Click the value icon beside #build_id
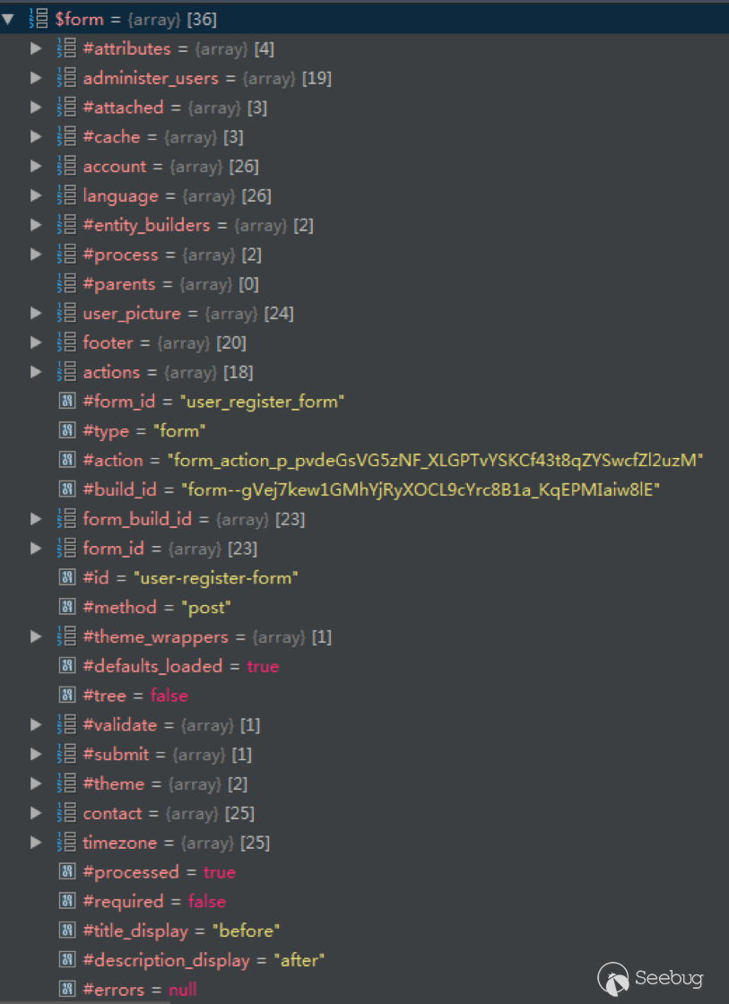 [x=66, y=489]
